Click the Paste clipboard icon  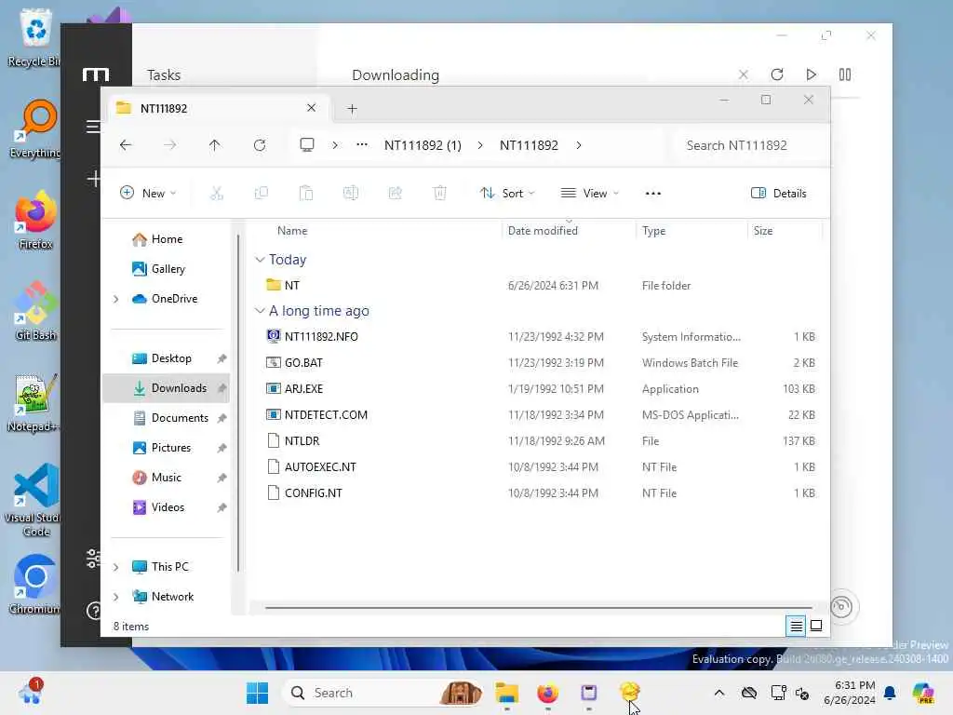[x=305, y=194]
